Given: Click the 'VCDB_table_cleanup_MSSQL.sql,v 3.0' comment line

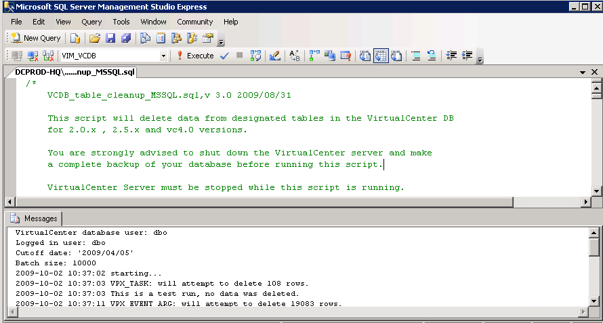Looking at the screenshot, I should click(x=169, y=95).
